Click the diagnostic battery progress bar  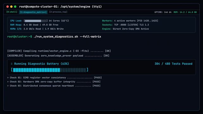coord(50,70)
